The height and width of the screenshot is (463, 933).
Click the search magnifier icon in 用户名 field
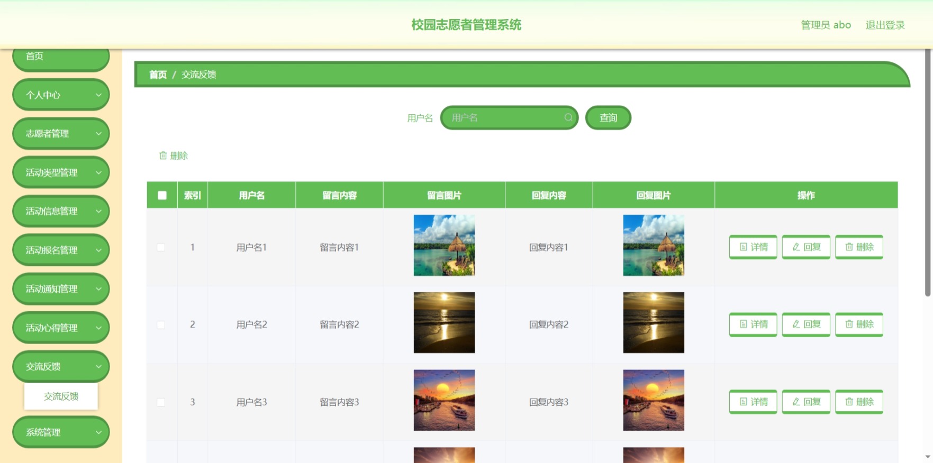point(568,117)
